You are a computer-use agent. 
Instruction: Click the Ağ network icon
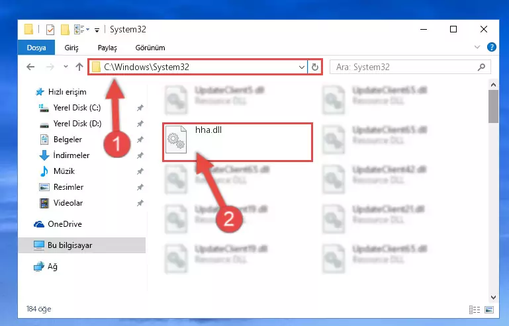[39, 266]
